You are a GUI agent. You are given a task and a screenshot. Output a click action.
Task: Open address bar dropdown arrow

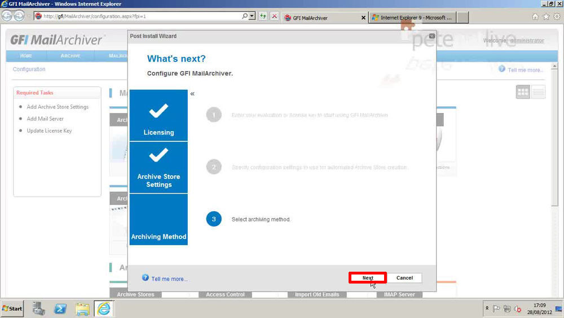tap(252, 16)
